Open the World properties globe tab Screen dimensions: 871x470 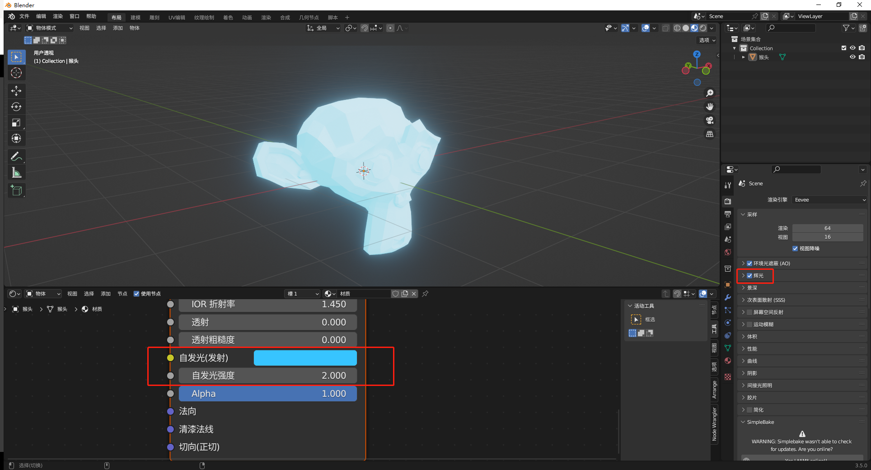[x=728, y=252]
